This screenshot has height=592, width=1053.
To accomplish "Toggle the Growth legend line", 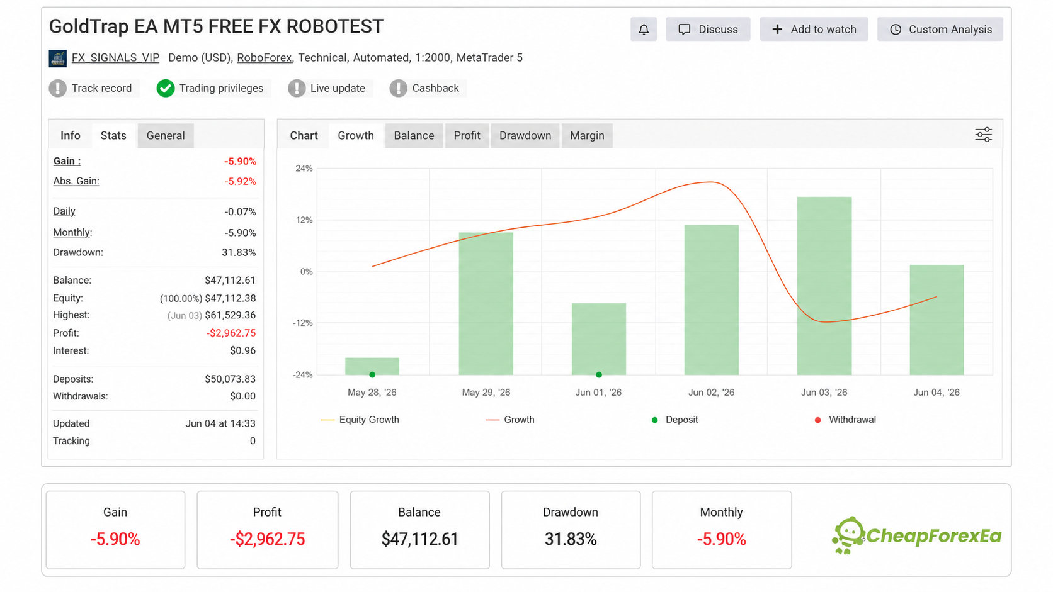I will [510, 420].
